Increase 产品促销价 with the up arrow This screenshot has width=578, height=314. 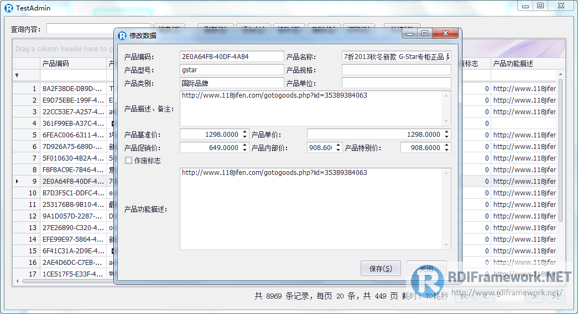244,145
